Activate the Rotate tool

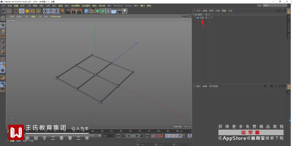(x=33, y=11)
